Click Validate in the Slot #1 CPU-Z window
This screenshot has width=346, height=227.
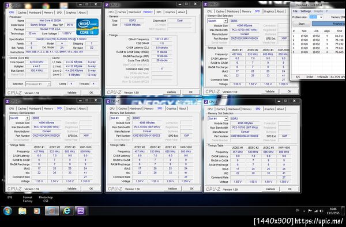(x=270, y=91)
